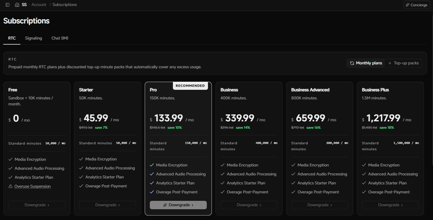Select the Business plan title
Image resolution: width=433 pixels, height=220 pixels.
pyautogui.click(x=229, y=90)
